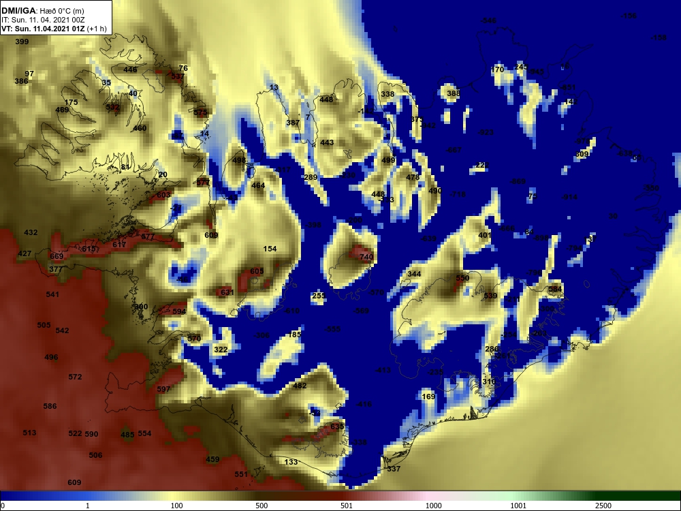This screenshot has height=511, width=681.
Task: Click the map value '605'
Action: 257,271
